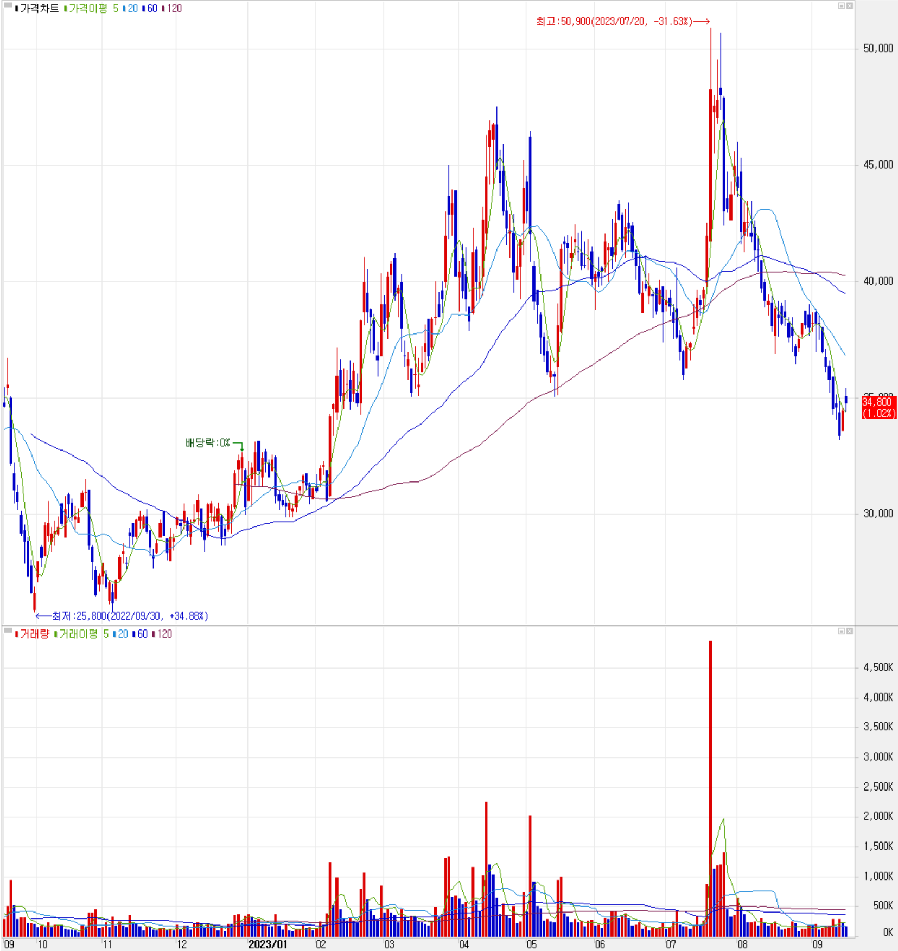The image size is (898, 951).
Task: Click the 2,000K volume axis label
Action: (878, 816)
